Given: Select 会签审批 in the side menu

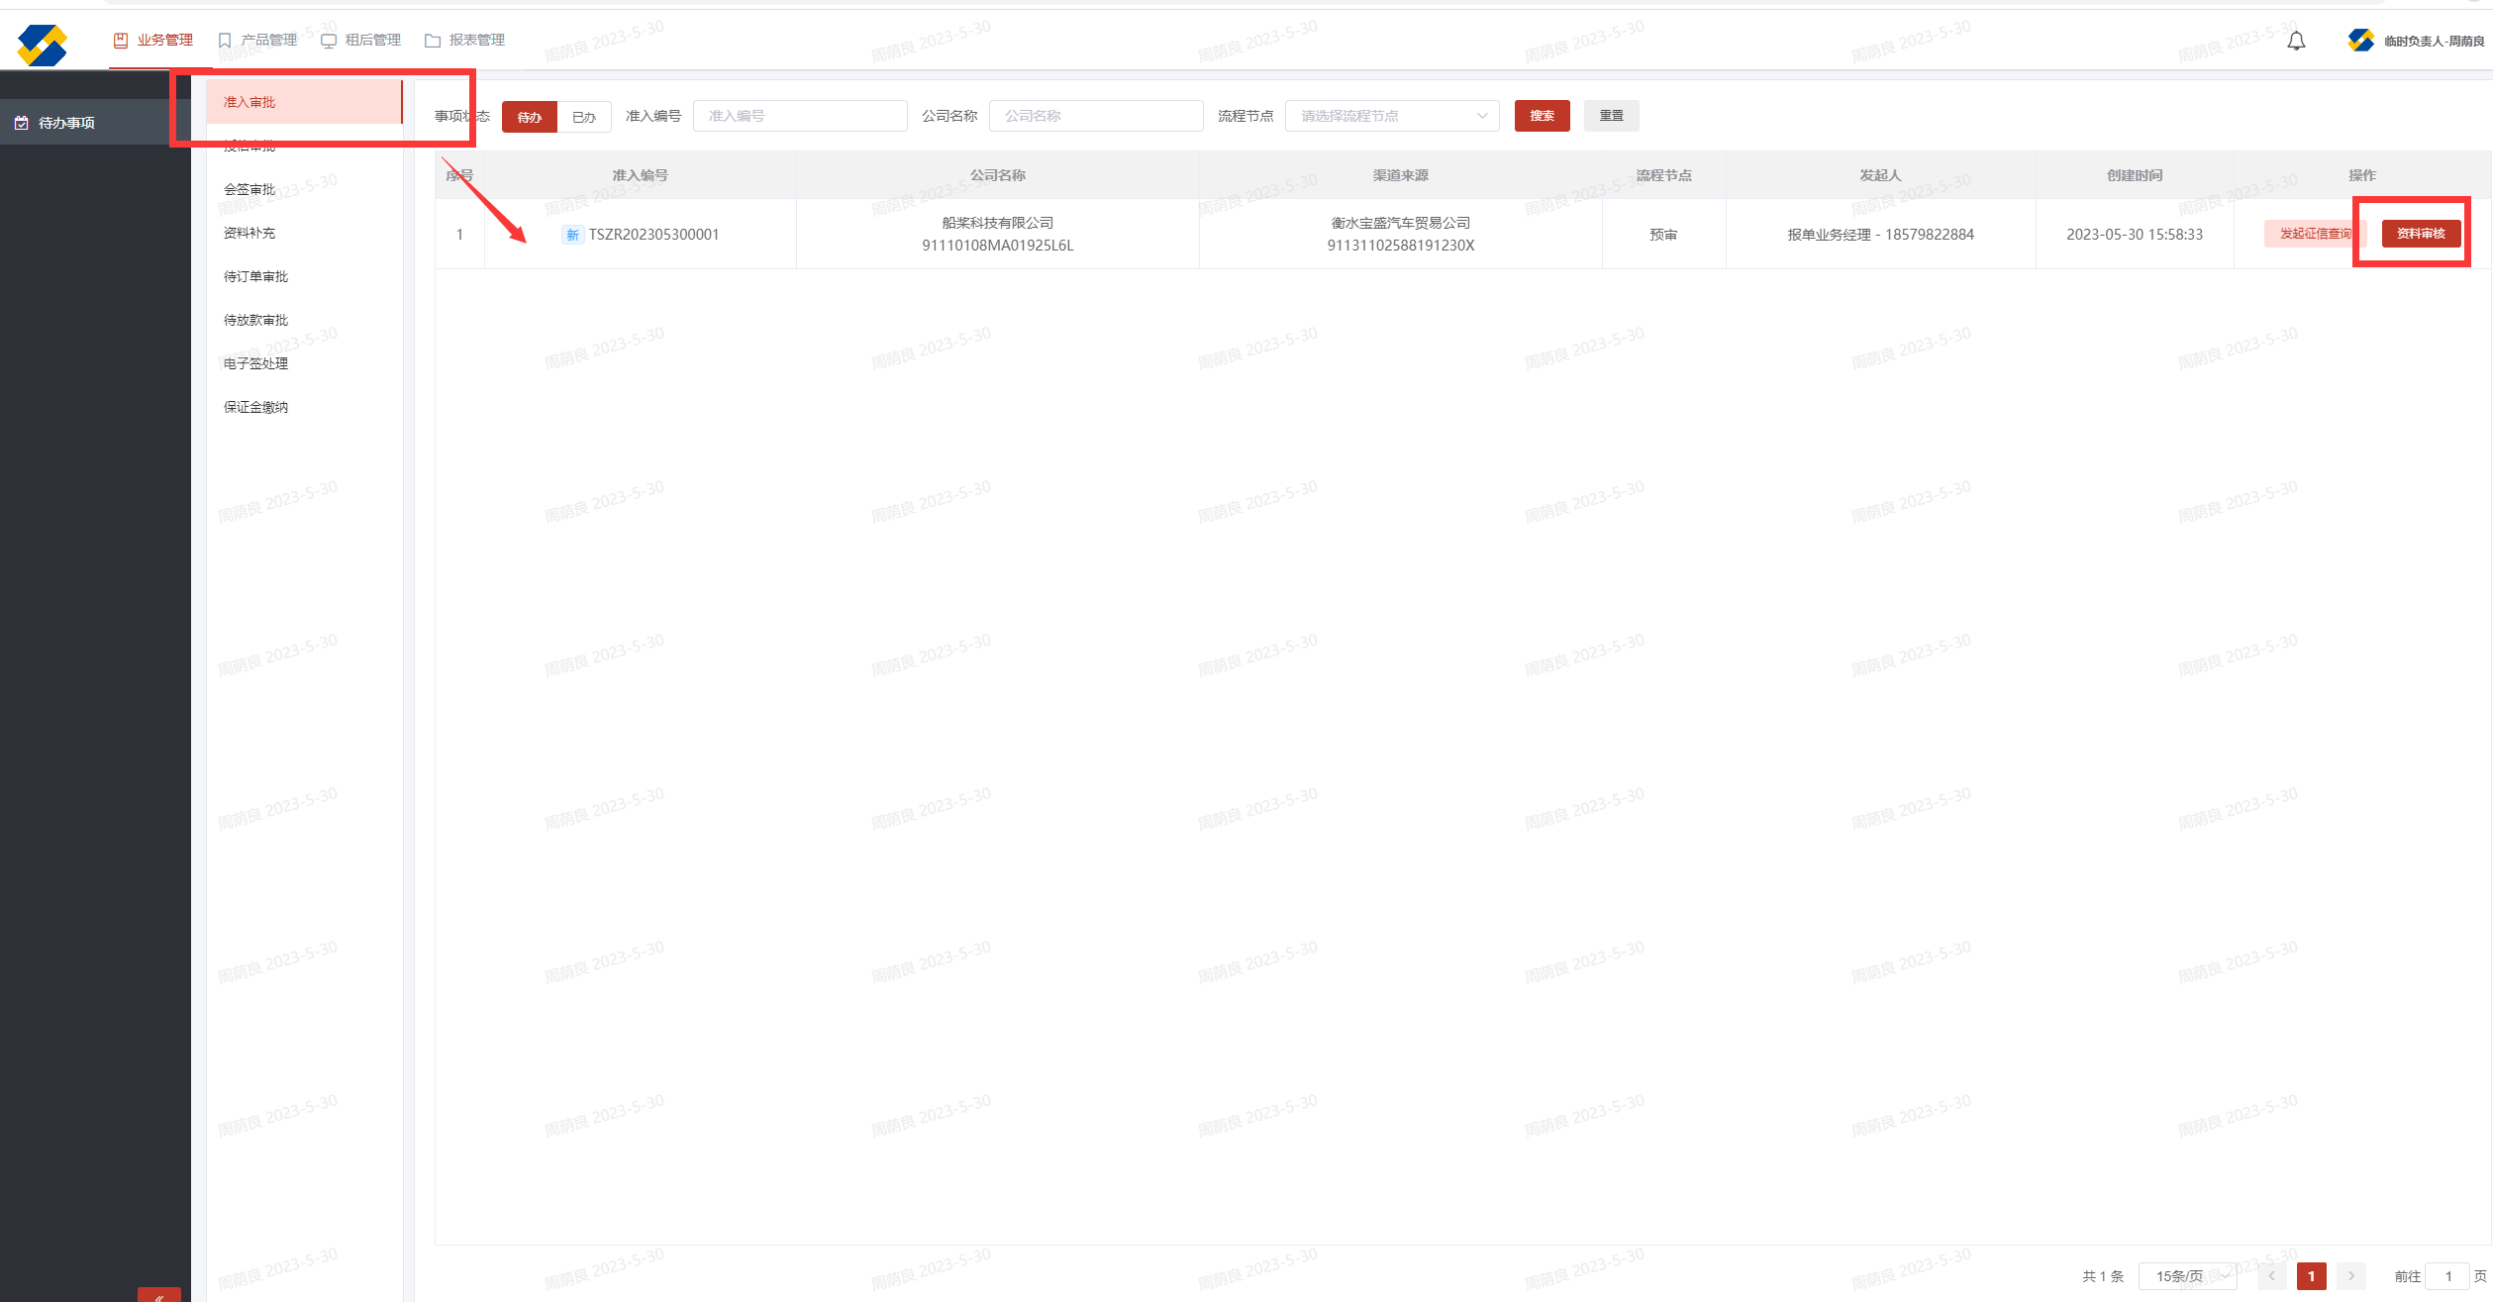Looking at the screenshot, I should coord(249,189).
